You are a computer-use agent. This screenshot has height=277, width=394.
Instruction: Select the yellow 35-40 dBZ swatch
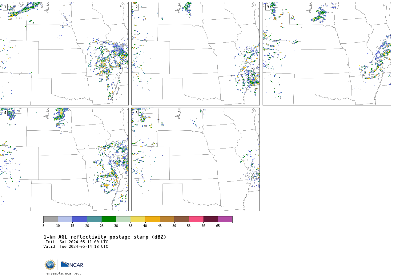138,219
